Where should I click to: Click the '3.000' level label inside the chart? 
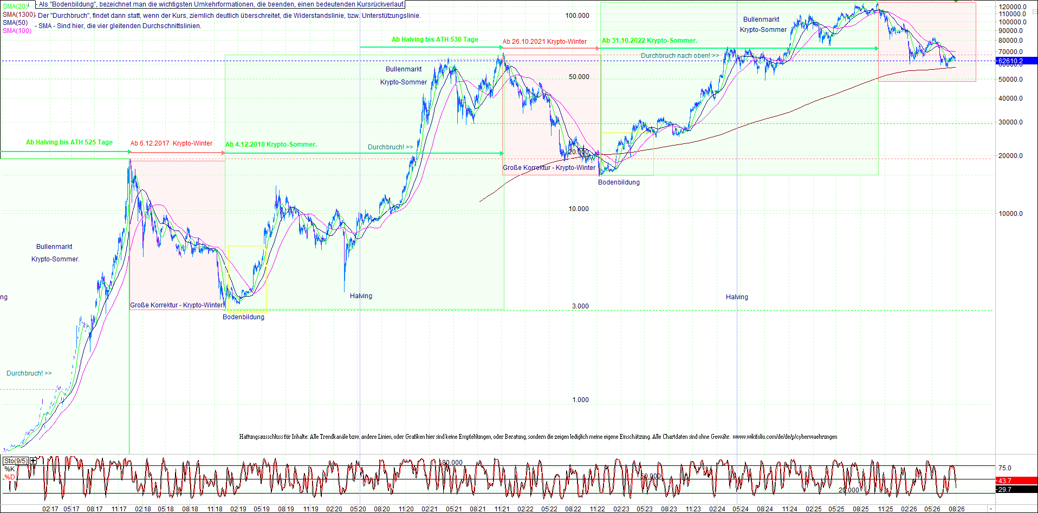(580, 306)
